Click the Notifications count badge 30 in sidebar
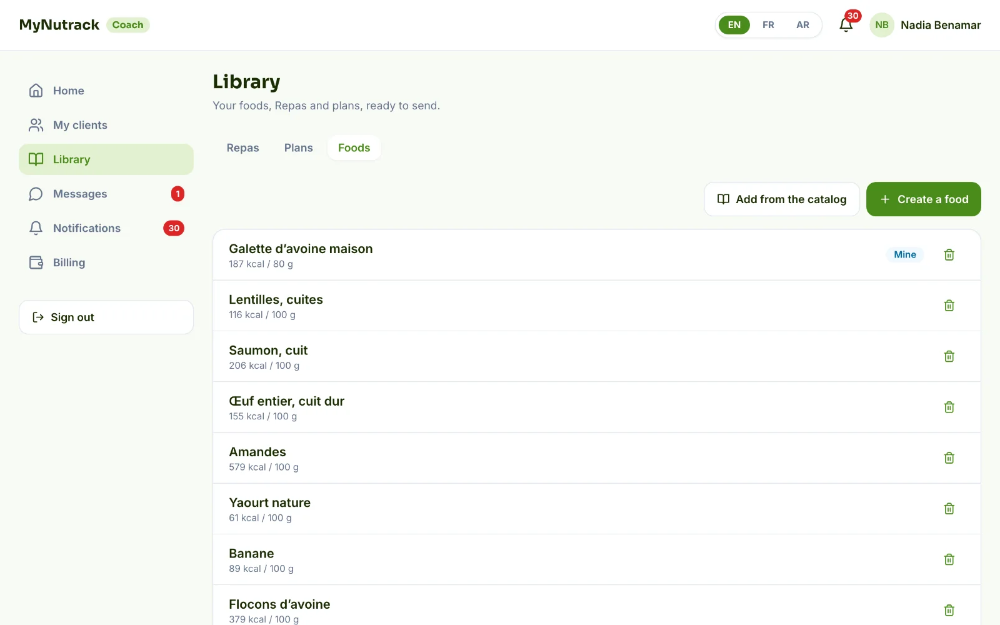This screenshot has height=625, width=1000. [174, 228]
